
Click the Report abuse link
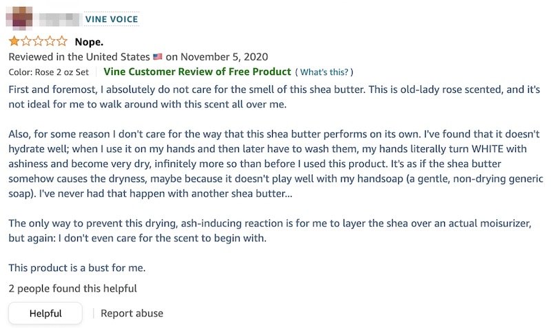pyautogui.click(x=132, y=314)
